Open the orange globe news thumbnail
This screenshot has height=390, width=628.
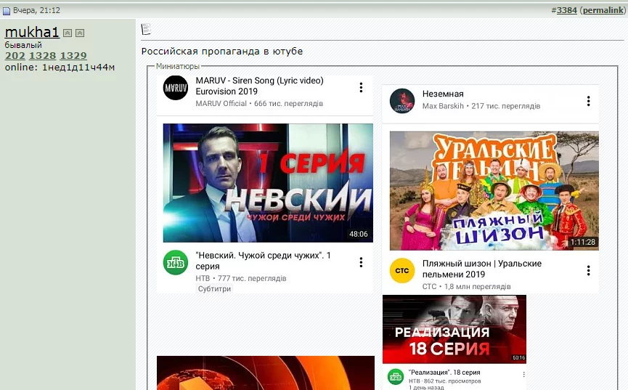tap(266, 373)
